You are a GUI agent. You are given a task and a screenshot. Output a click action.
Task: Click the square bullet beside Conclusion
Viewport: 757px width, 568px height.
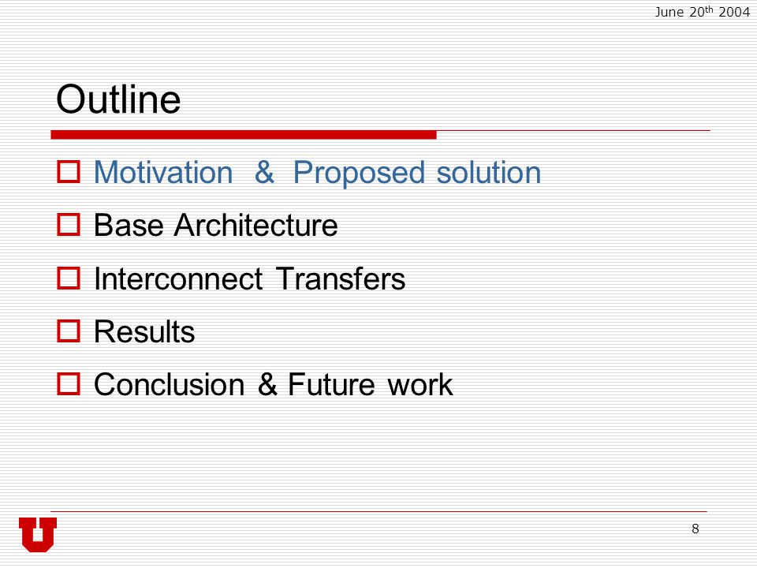[x=69, y=384]
